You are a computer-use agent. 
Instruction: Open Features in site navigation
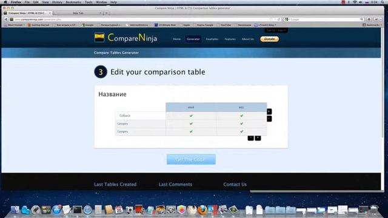[x=230, y=39]
